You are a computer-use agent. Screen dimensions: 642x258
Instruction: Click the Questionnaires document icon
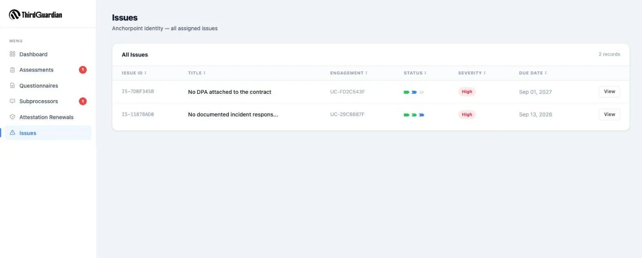click(12, 85)
